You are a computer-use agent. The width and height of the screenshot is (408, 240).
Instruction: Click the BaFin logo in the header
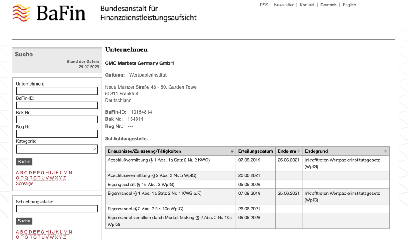click(x=49, y=13)
